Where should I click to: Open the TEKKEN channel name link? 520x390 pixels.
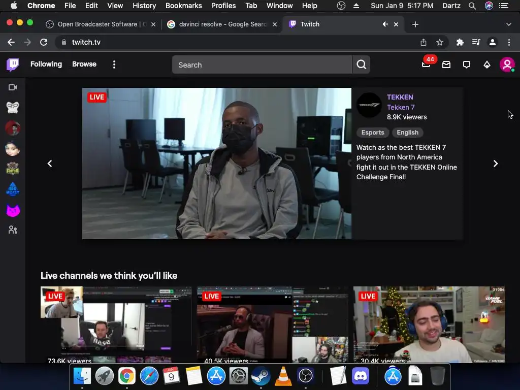click(400, 97)
